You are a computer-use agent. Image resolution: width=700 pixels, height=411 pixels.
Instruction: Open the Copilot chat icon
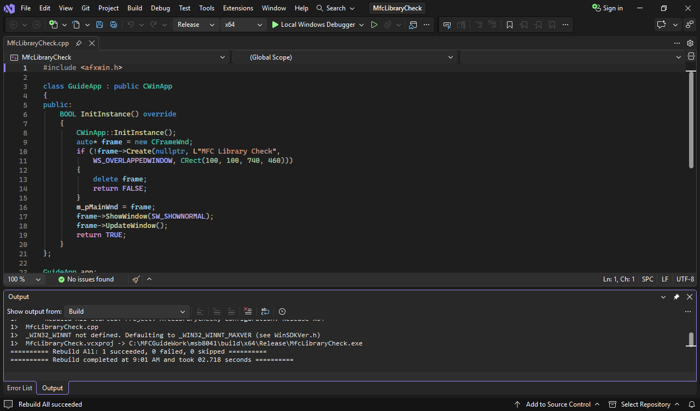point(662,25)
